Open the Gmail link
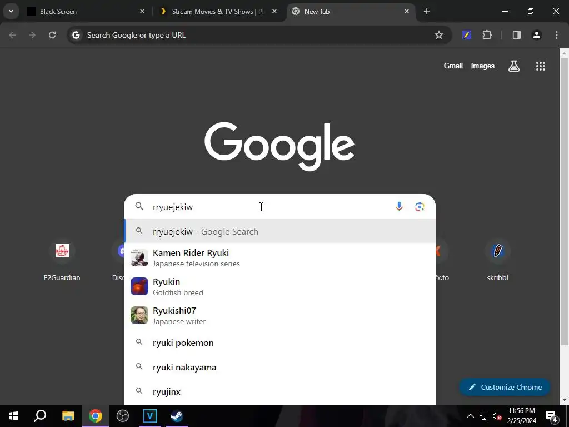The height and width of the screenshot is (427, 569). coord(453,66)
